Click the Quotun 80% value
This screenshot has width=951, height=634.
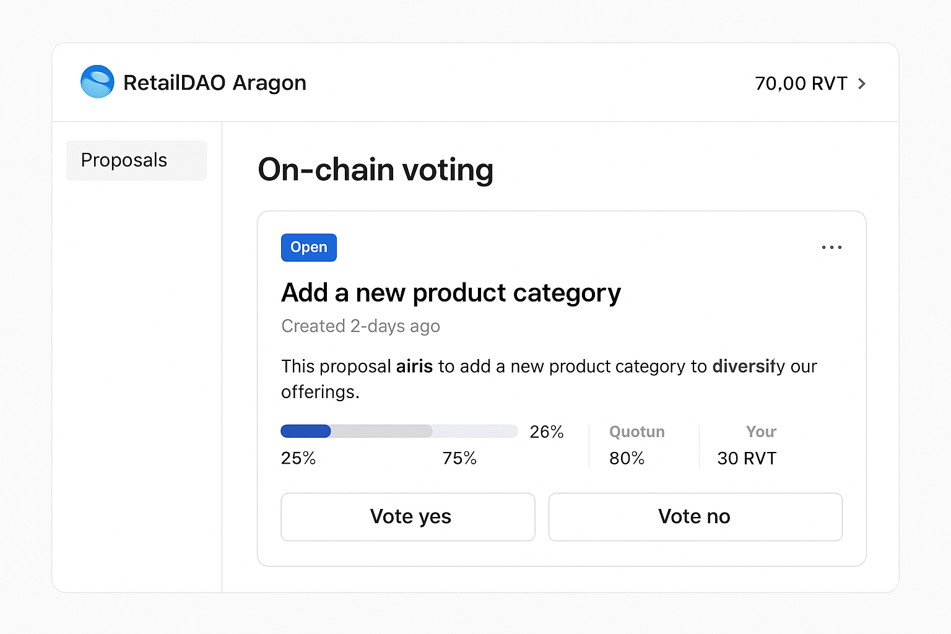[x=627, y=458]
